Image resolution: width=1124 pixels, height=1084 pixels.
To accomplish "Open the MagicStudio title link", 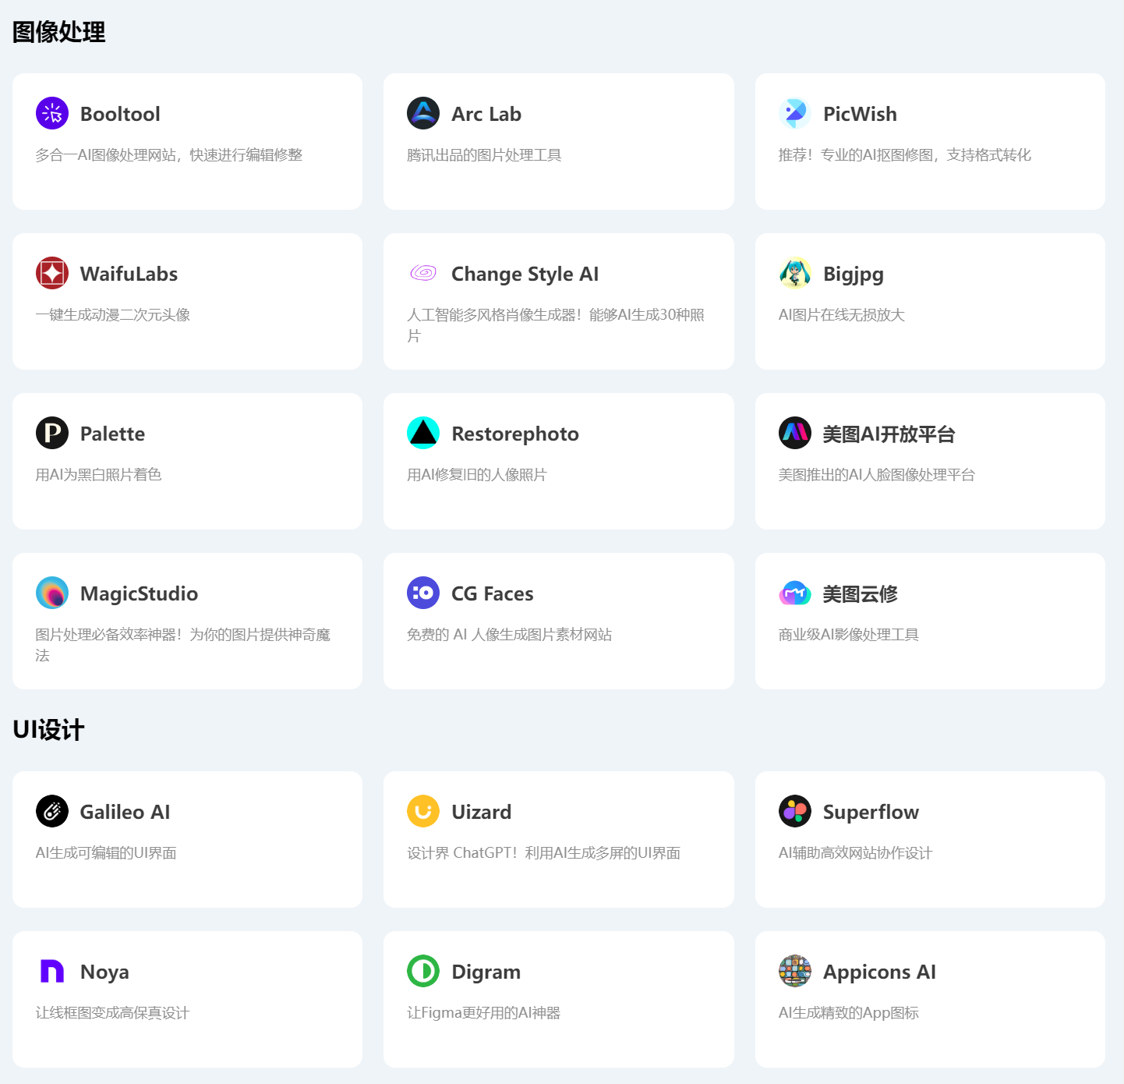I will point(139,593).
